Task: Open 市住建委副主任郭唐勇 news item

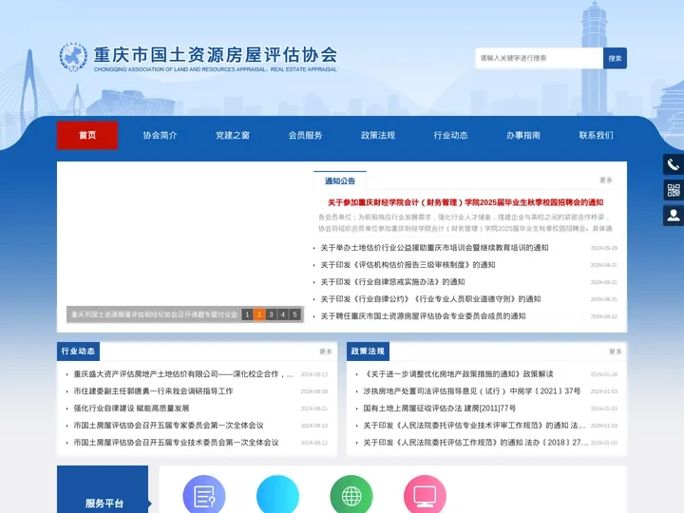Action: pos(153,390)
